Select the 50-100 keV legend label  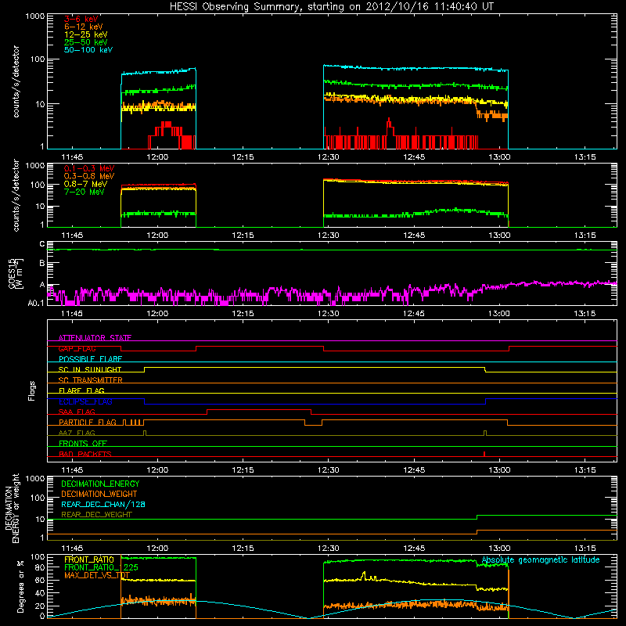click(x=88, y=50)
